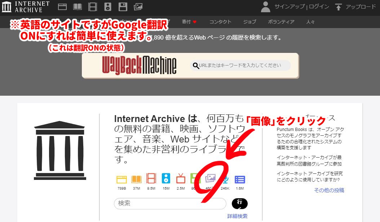Open the Web icon in top bar
The image size is (380, 222).
pos(62,7)
